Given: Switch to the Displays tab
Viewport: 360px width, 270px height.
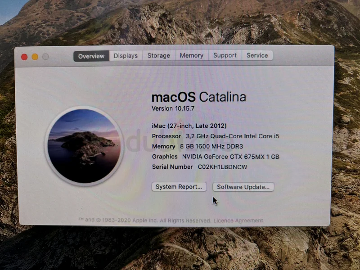Looking at the screenshot, I should [x=126, y=56].
